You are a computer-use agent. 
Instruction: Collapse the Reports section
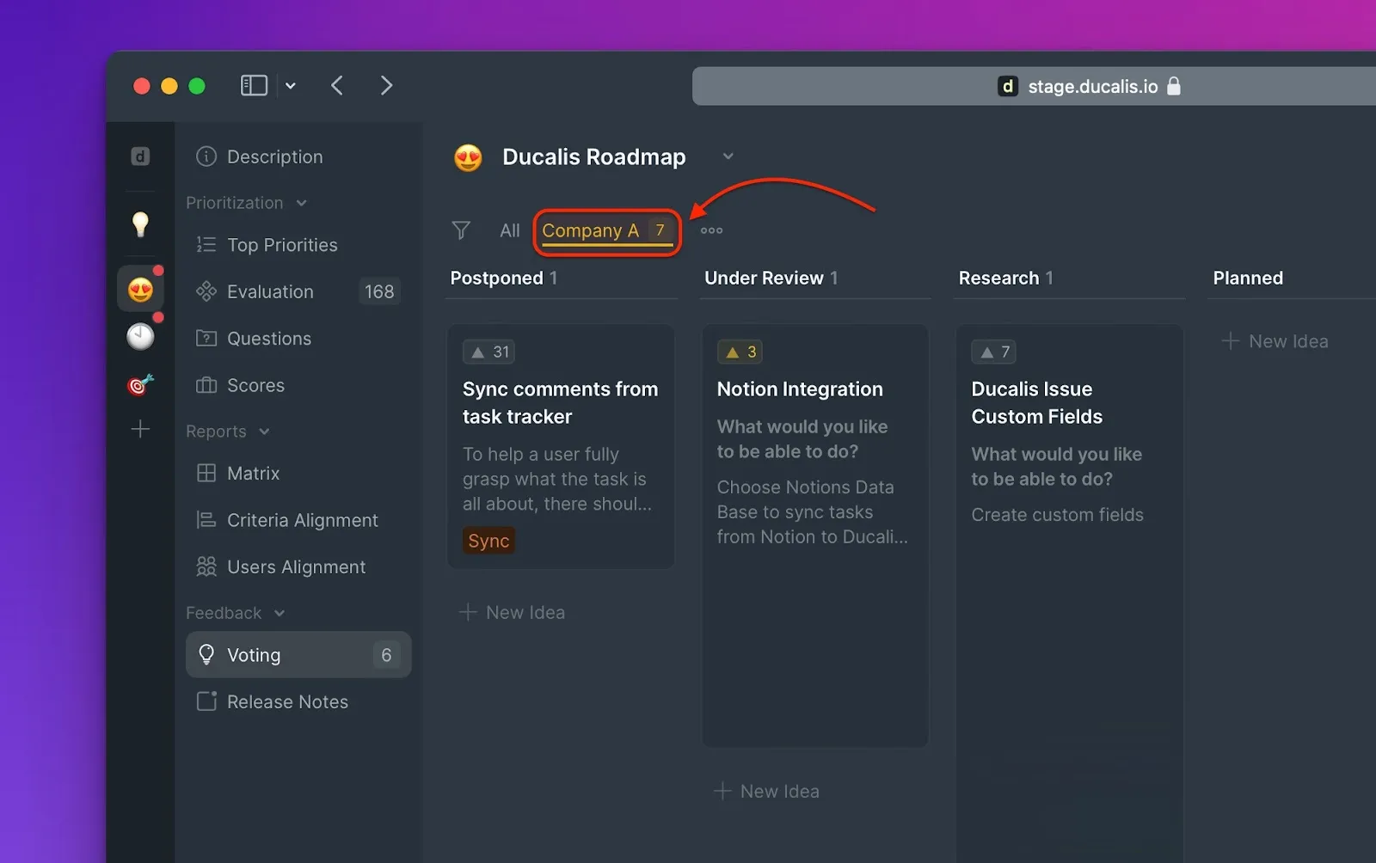264,431
